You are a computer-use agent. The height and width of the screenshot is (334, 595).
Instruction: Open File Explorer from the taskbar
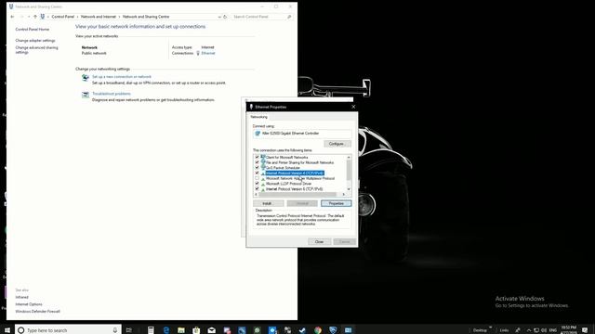click(181, 330)
